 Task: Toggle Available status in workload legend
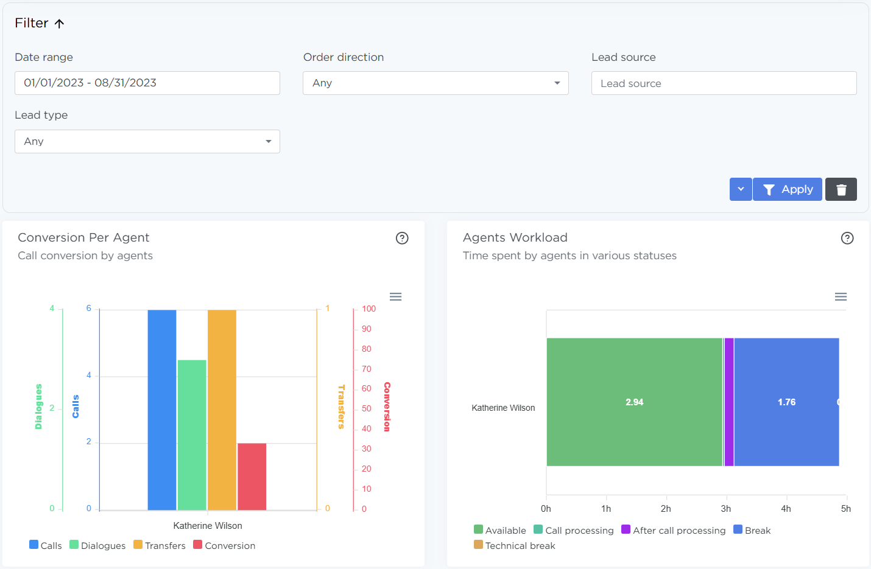499,530
